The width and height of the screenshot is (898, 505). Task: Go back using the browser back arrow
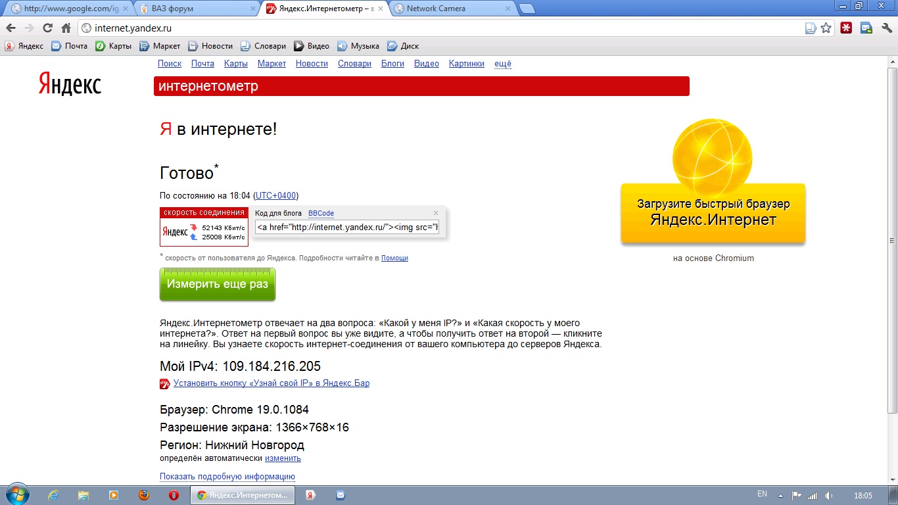click(x=11, y=28)
